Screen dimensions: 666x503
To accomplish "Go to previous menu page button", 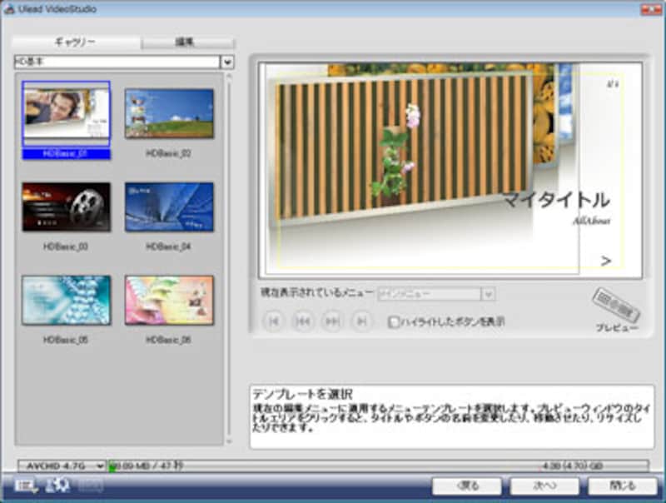I will pyautogui.click(x=302, y=321).
